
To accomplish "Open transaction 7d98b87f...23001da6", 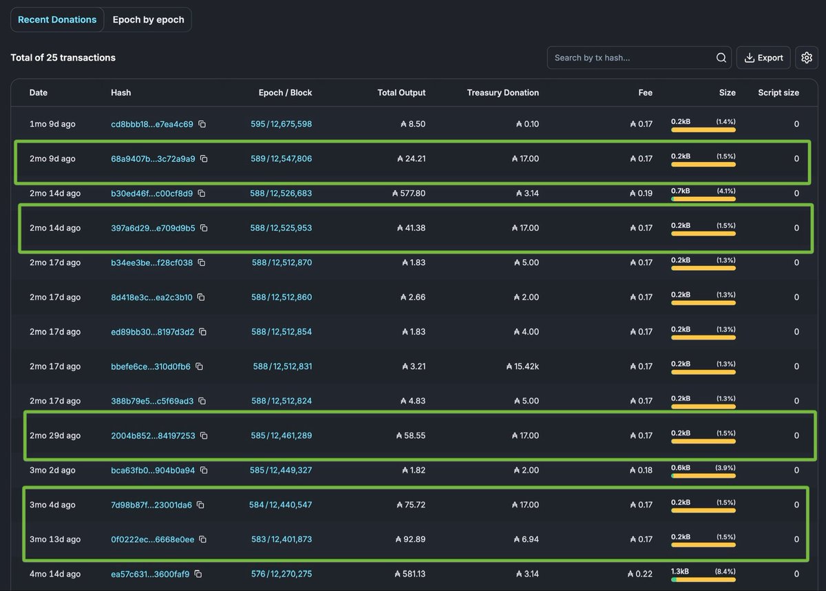I will 151,505.
